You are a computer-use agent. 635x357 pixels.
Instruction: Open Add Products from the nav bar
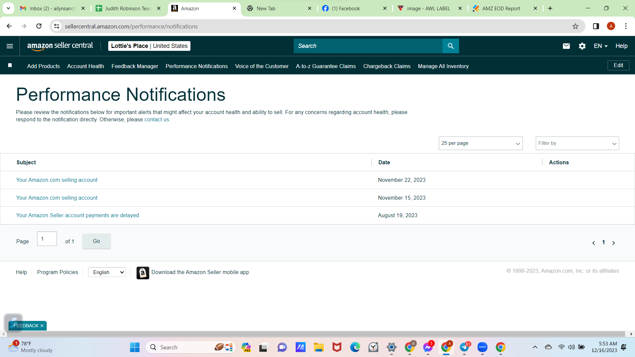(x=43, y=66)
